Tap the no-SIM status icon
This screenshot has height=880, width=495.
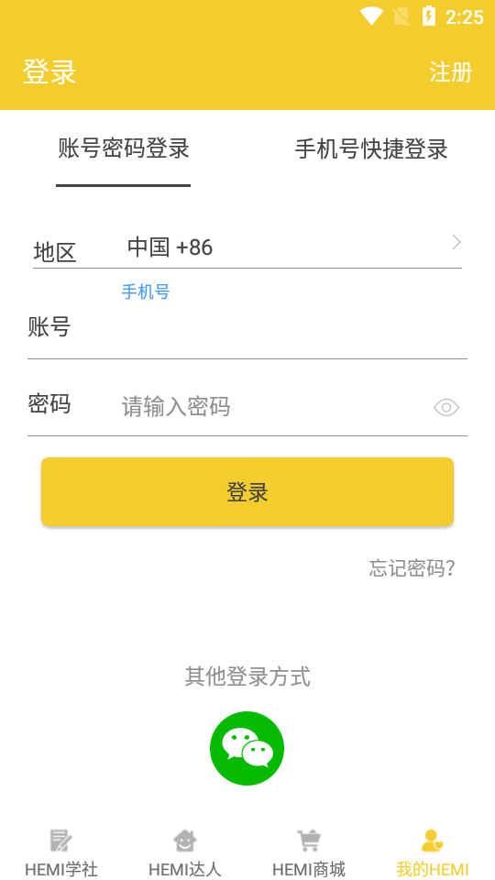coord(401,16)
